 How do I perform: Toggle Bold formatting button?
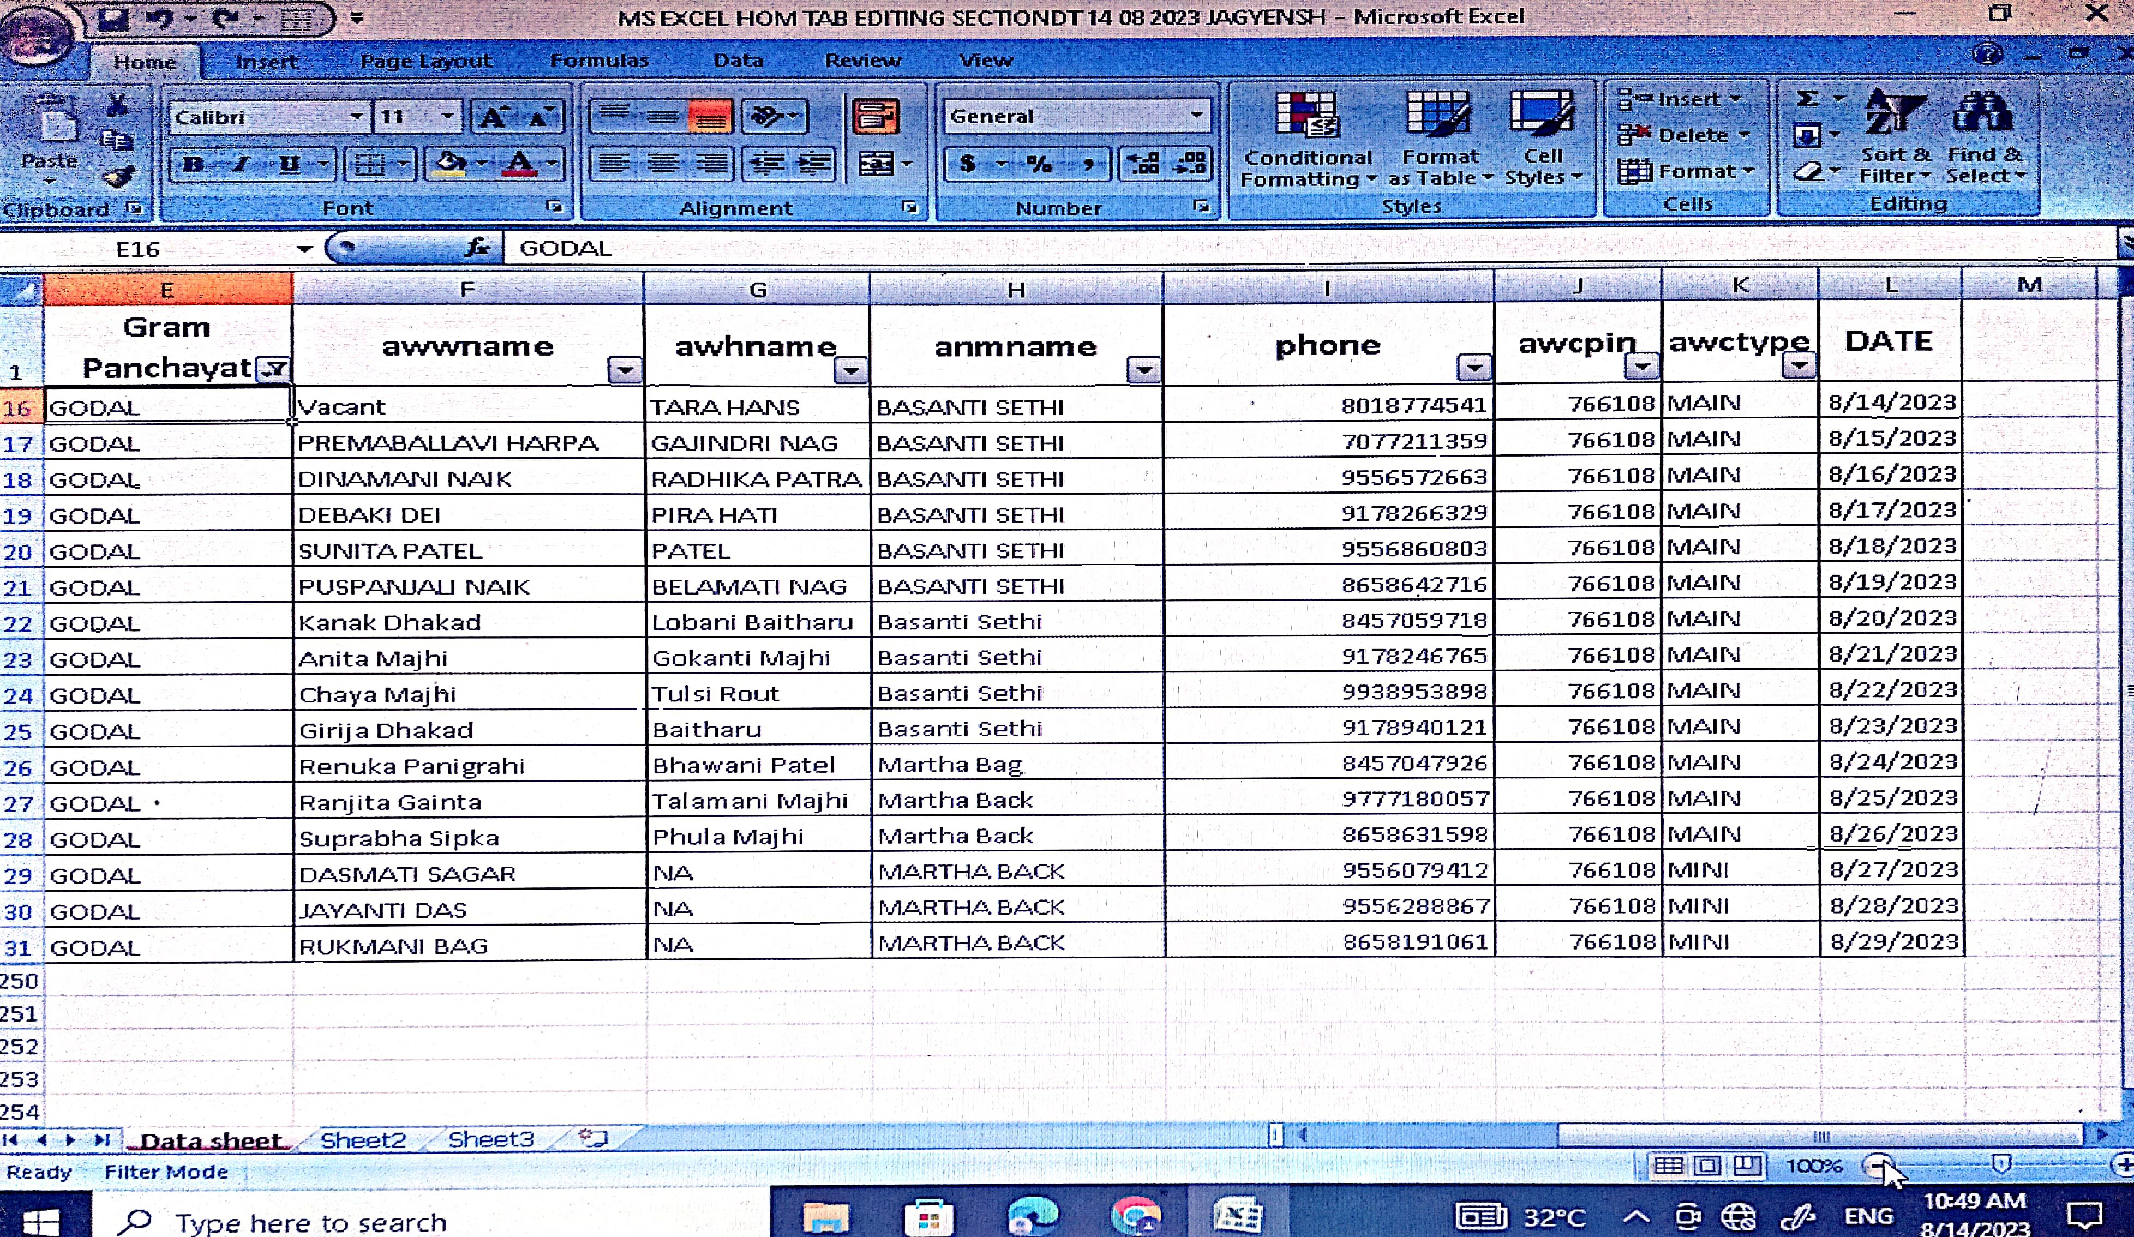193,164
